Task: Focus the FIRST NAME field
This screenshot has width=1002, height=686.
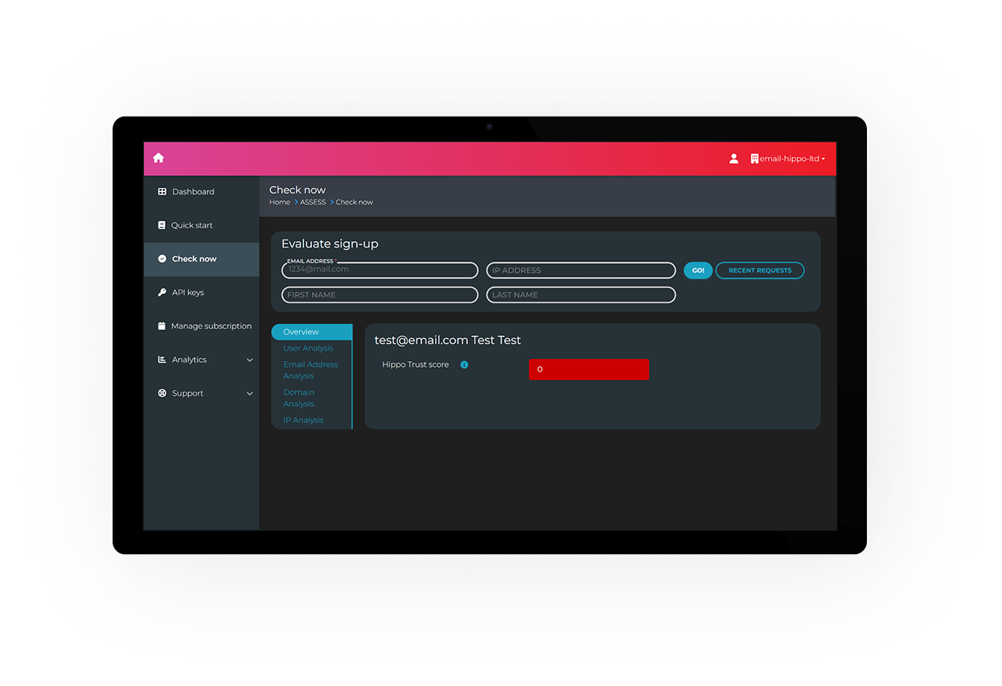Action: click(380, 295)
